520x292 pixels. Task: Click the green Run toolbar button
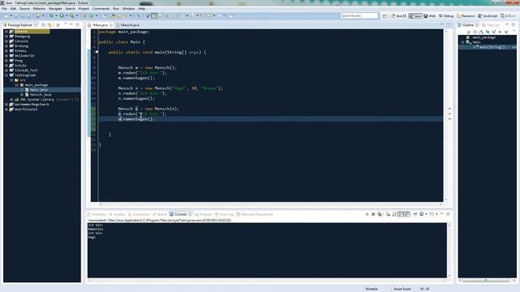(x=62, y=16)
